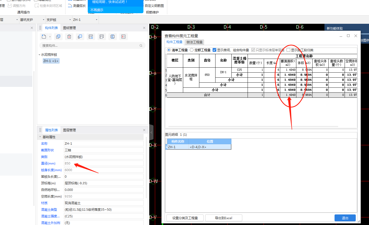
Task: Click the <D-4,D-X> position cell
Action: click(x=210, y=147)
